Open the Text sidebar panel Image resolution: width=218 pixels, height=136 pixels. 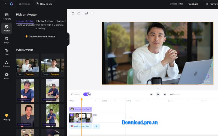coord(7,52)
